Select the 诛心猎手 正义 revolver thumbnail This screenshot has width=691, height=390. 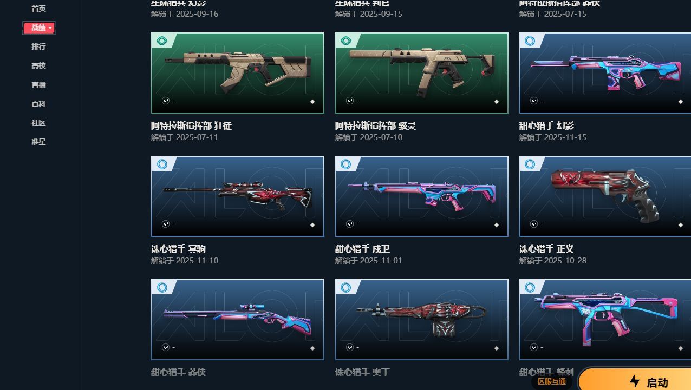(x=605, y=196)
